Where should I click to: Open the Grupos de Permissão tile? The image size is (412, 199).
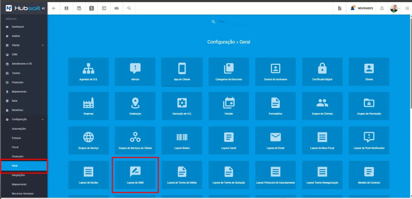pyautogui.click(x=369, y=106)
